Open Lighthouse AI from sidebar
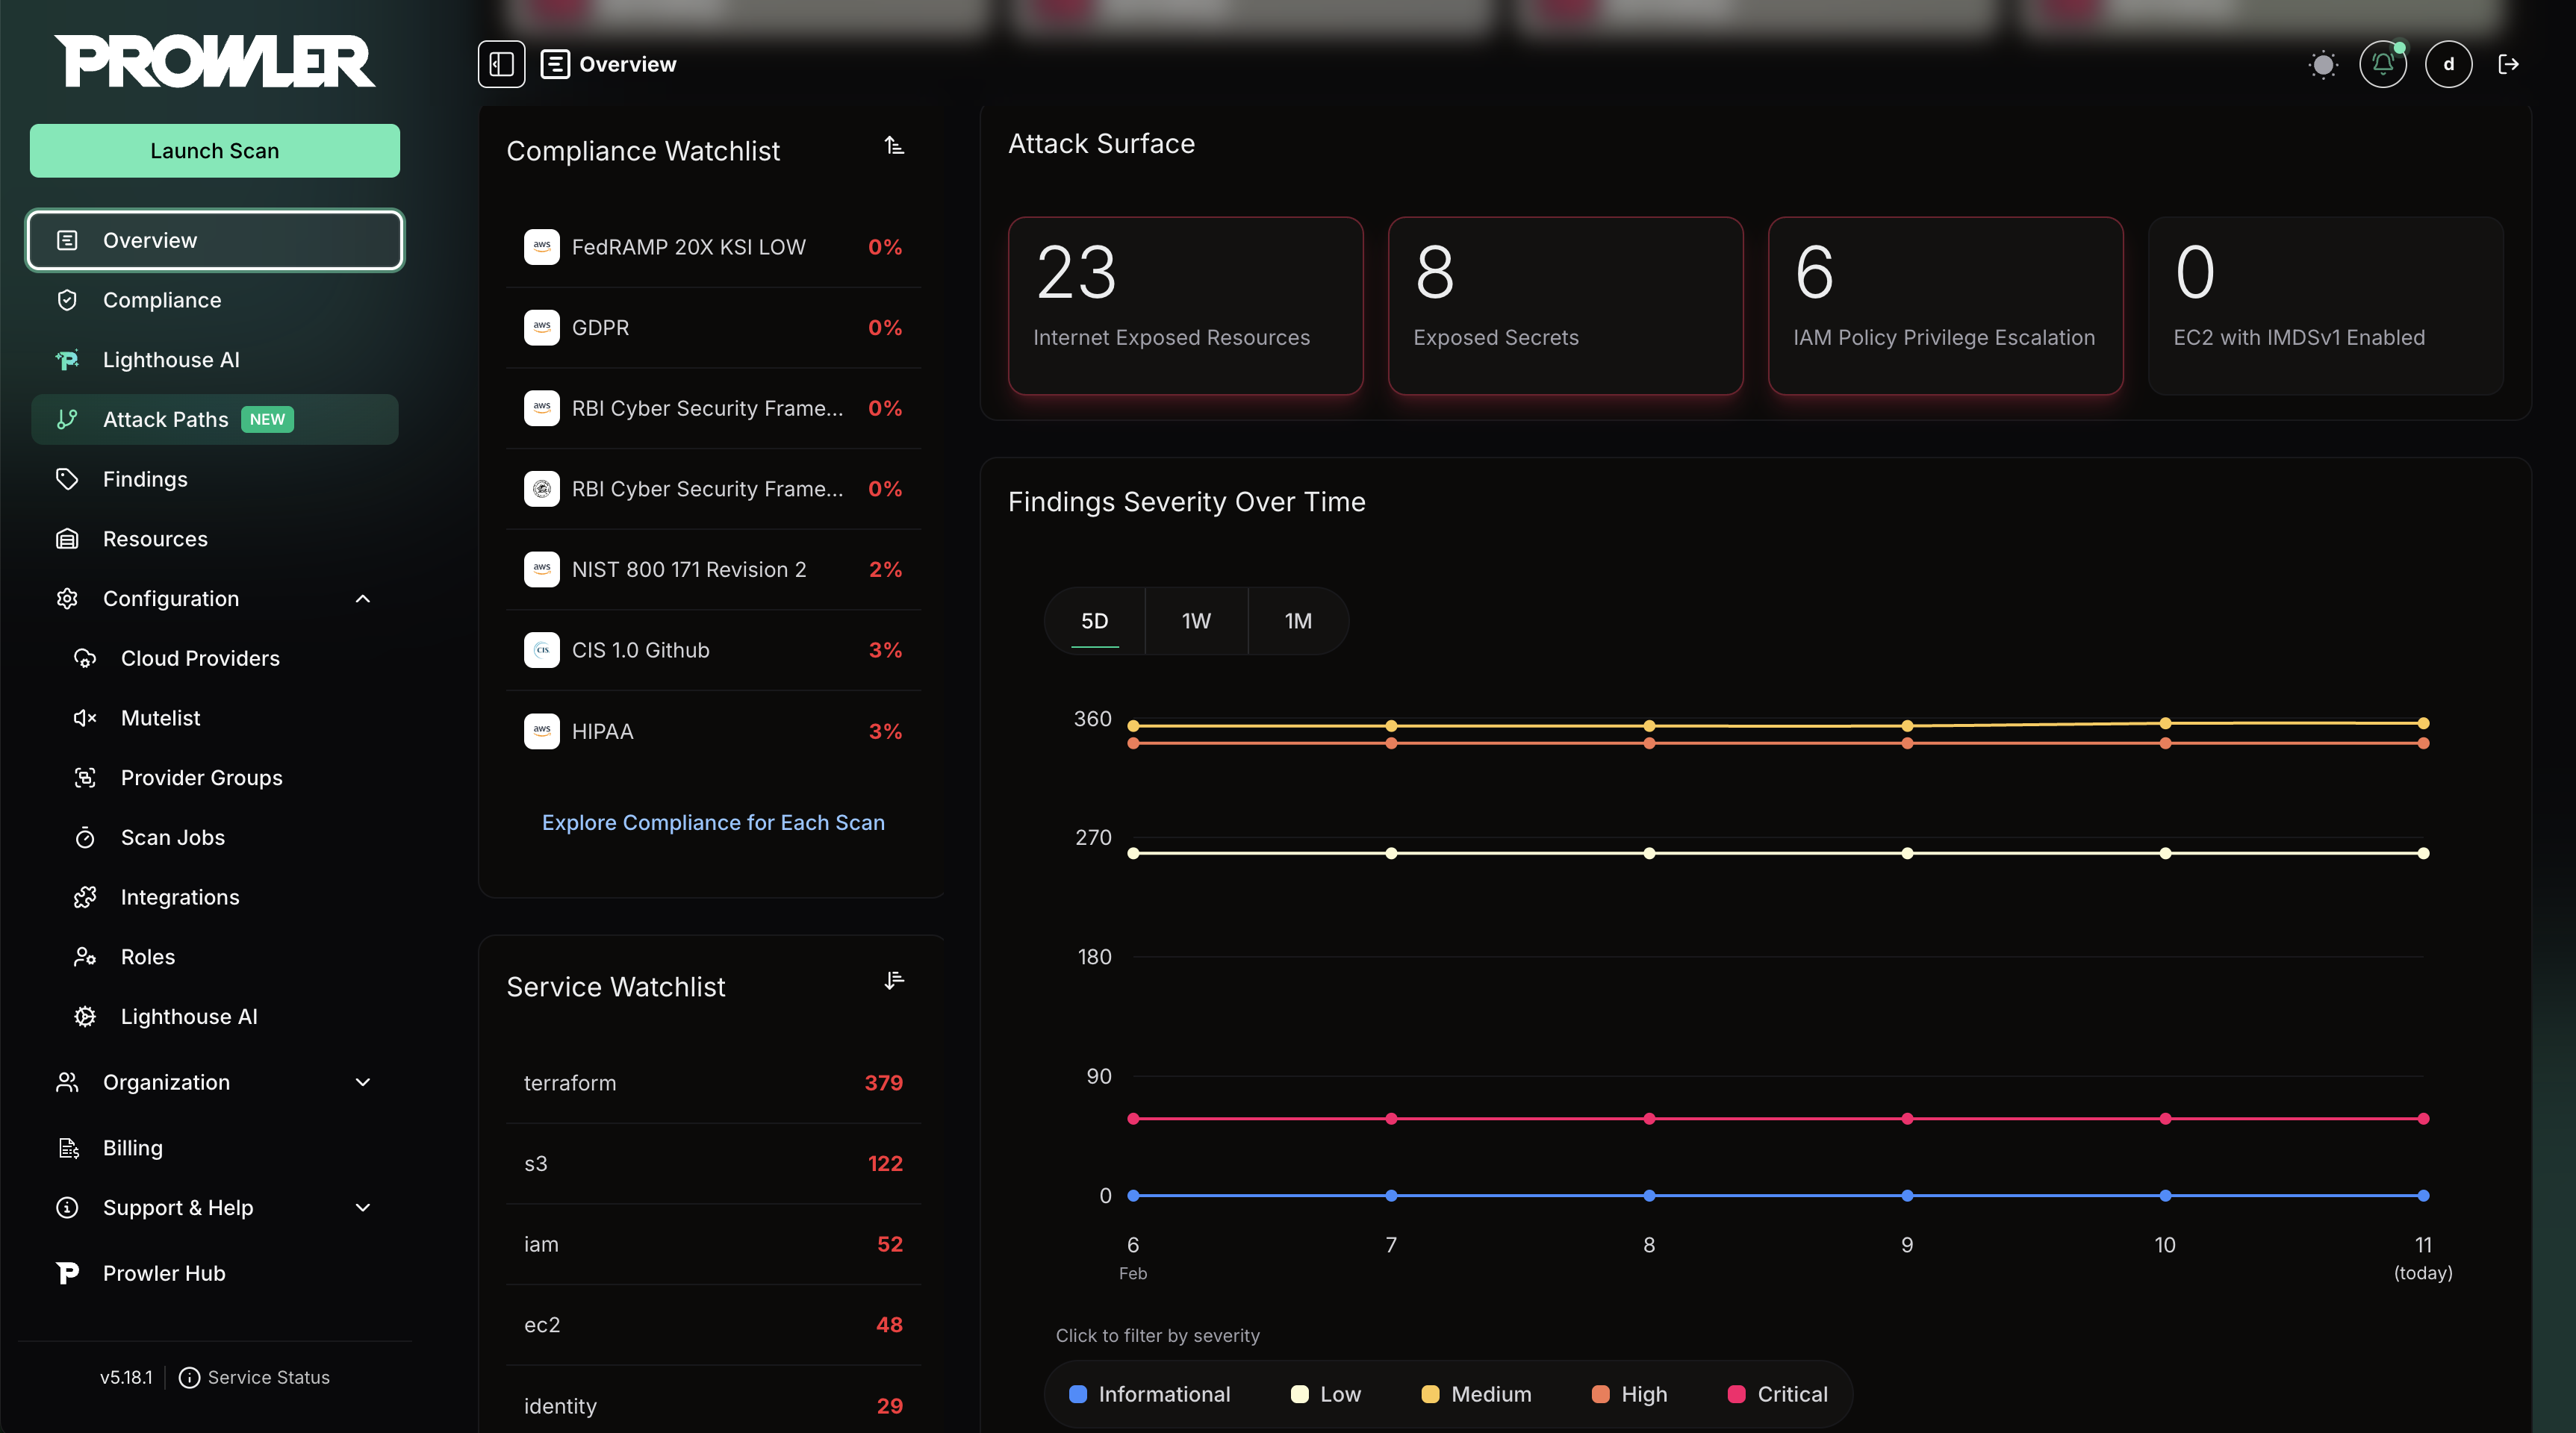The width and height of the screenshot is (2576, 1433). 171,360
